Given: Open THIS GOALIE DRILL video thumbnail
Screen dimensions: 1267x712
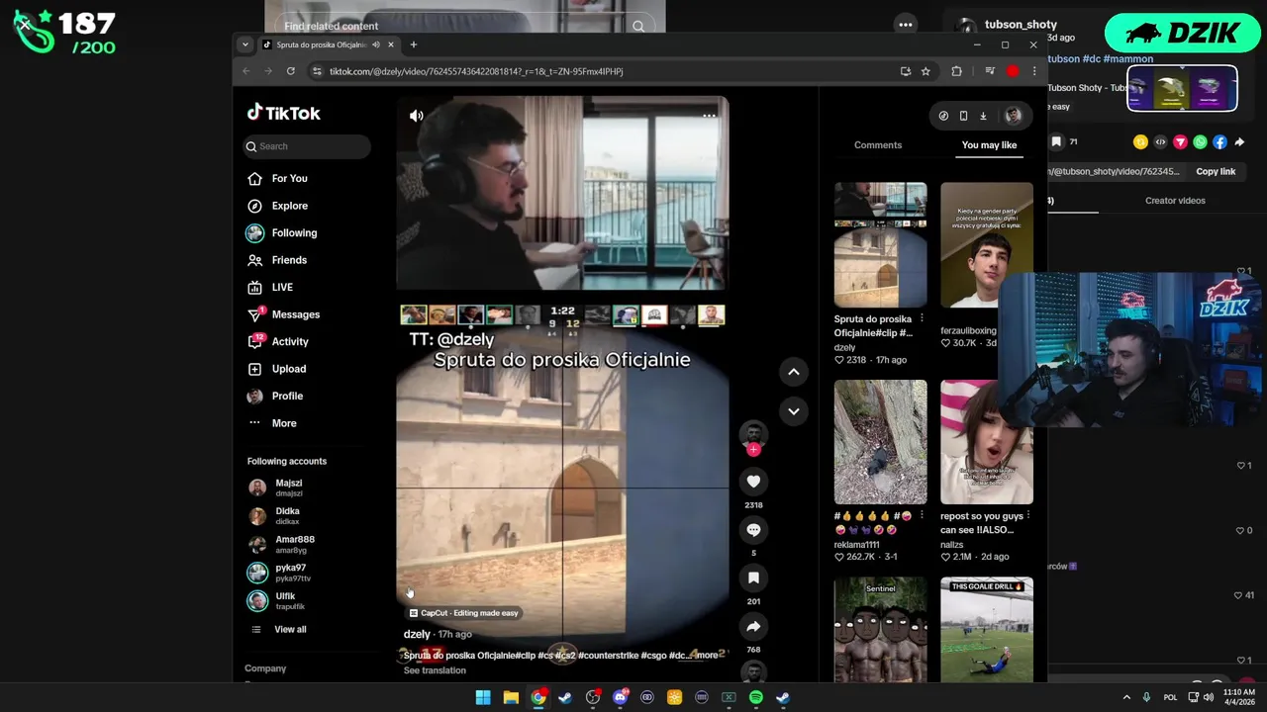Looking at the screenshot, I should tap(987, 630).
